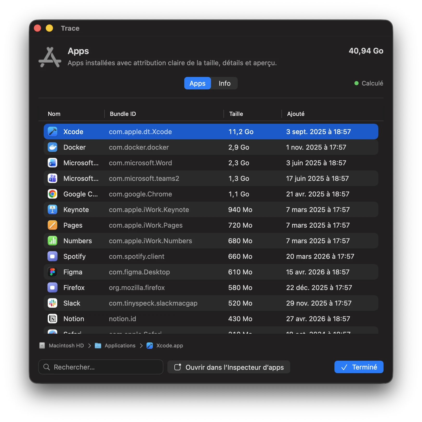This screenshot has width=422, height=422.
Task: Click the 11,2 Go size of Xcode
Action: point(241,132)
